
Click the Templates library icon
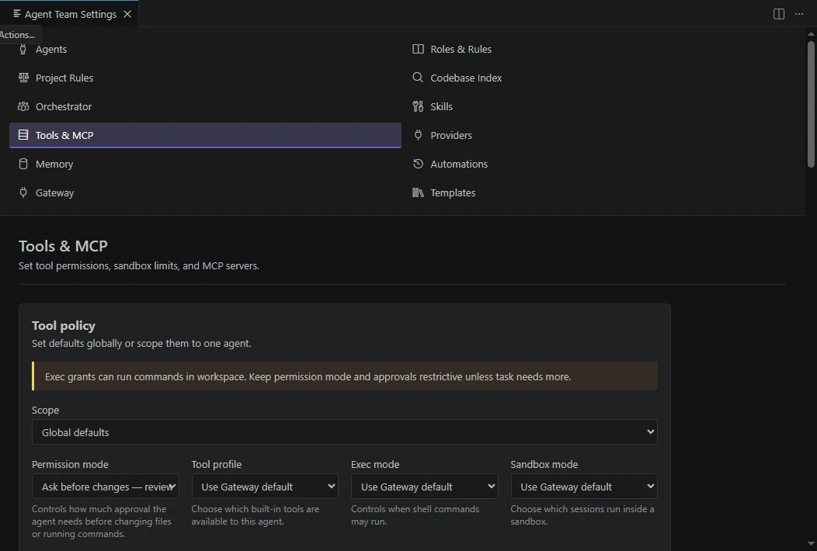click(418, 192)
